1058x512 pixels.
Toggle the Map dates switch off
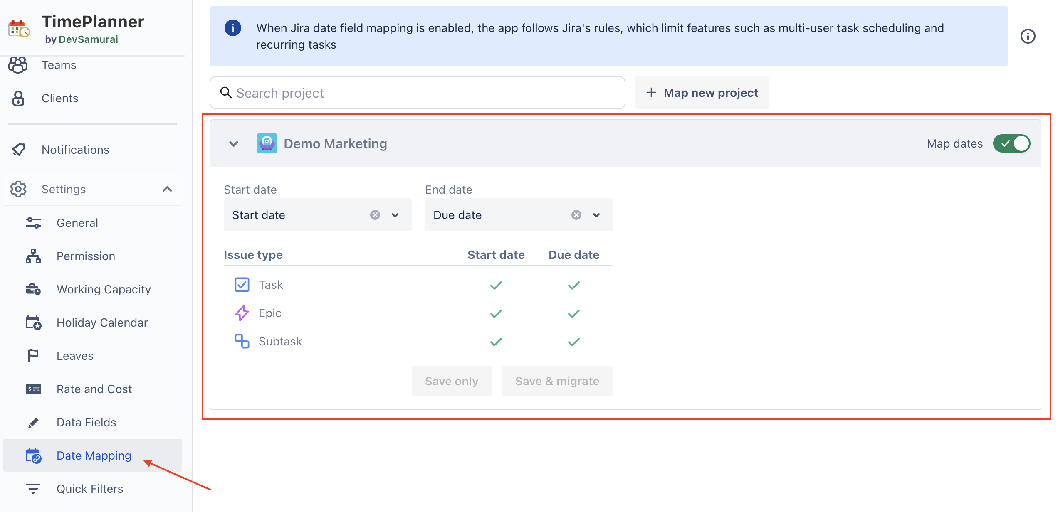point(1012,143)
